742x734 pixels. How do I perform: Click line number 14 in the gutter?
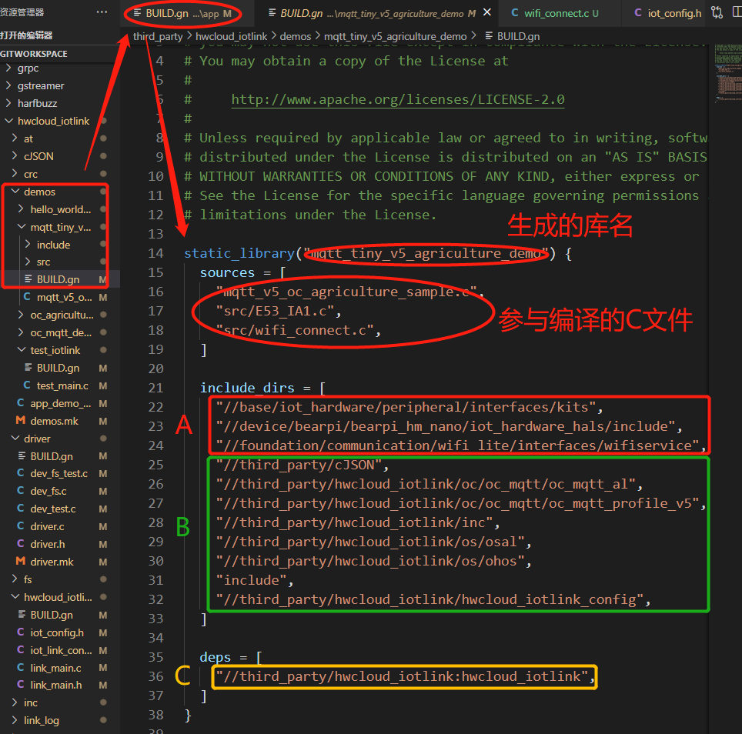point(155,253)
